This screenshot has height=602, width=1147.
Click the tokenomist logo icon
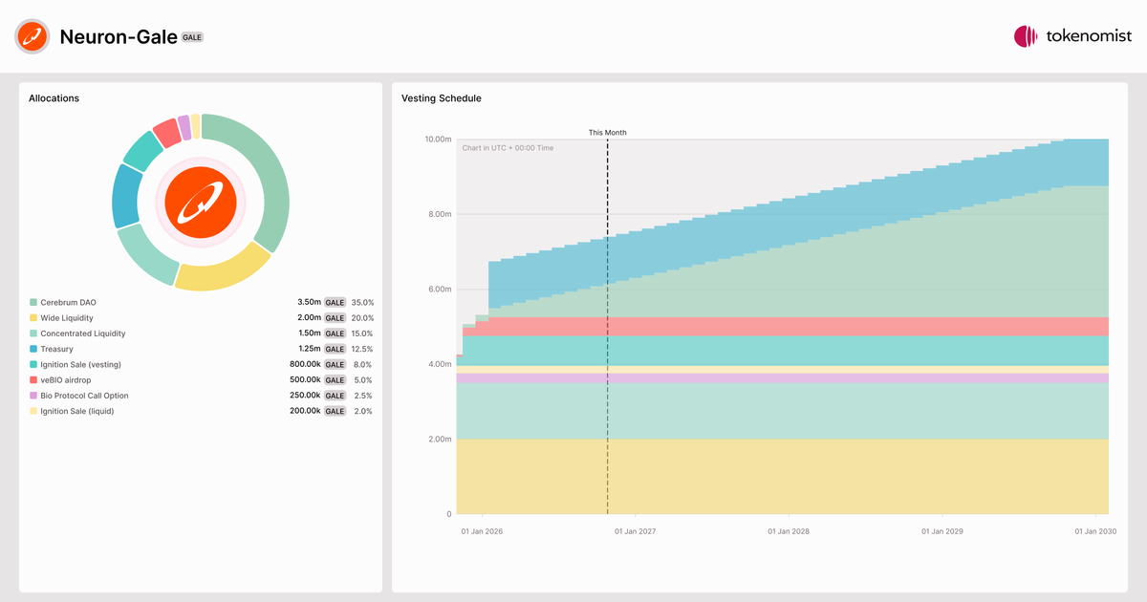click(x=1026, y=36)
